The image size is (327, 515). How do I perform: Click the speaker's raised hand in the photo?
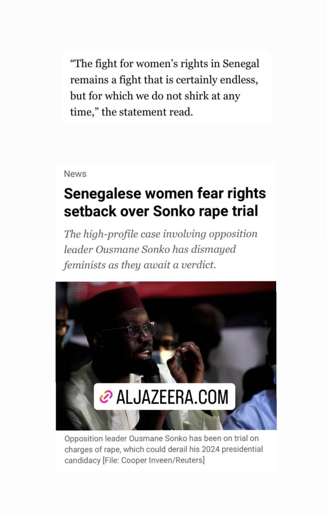(186, 360)
